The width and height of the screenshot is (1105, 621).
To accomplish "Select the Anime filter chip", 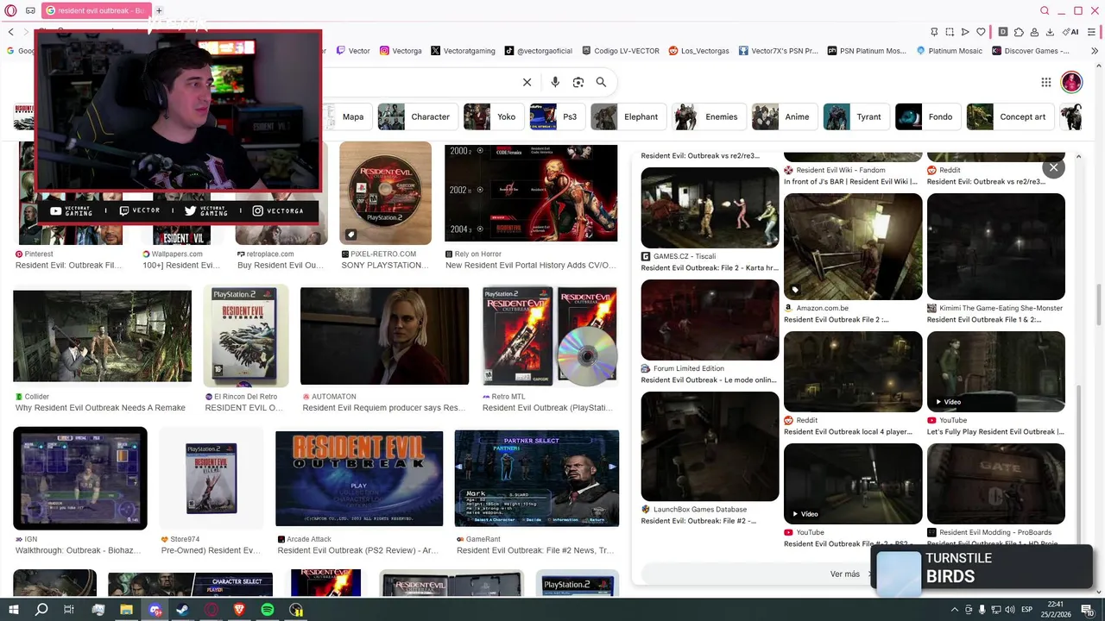I will point(784,116).
